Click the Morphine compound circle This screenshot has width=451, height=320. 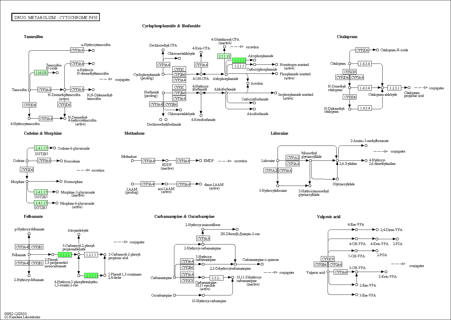click(x=27, y=182)
